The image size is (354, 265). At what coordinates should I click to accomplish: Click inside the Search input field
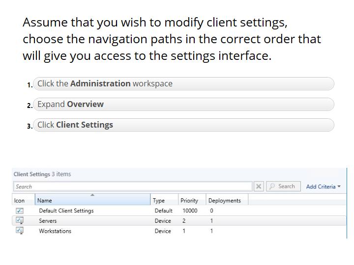point(133,186)
